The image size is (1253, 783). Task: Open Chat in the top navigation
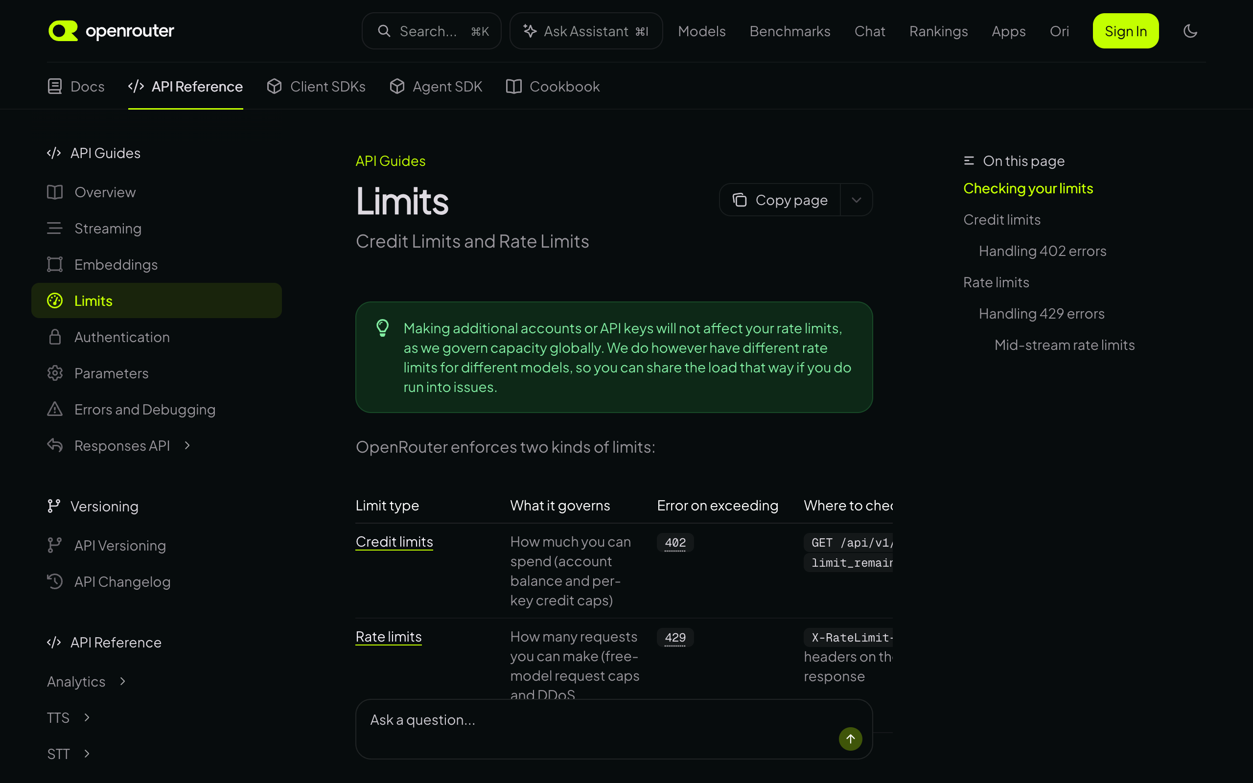coord(869,31)
